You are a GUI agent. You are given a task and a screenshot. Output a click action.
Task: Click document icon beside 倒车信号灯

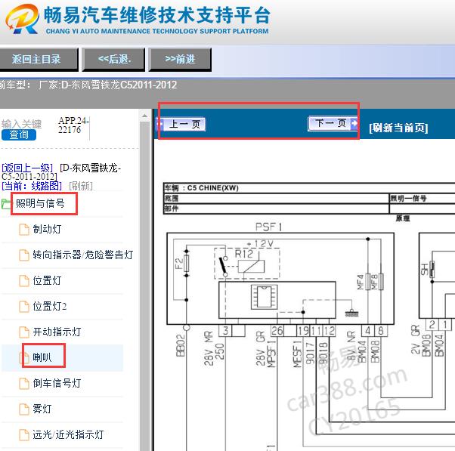[x=24, y=384]
